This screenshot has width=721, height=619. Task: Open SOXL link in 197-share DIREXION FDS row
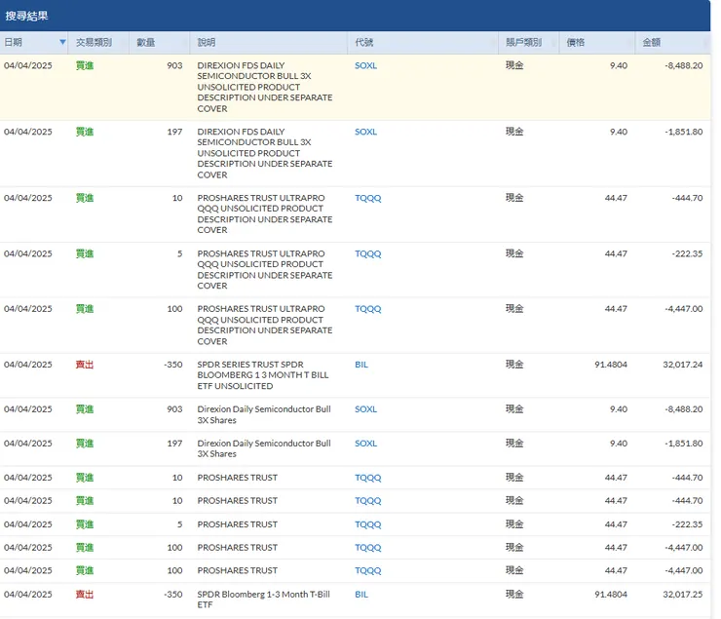click(x=365, y=132)
